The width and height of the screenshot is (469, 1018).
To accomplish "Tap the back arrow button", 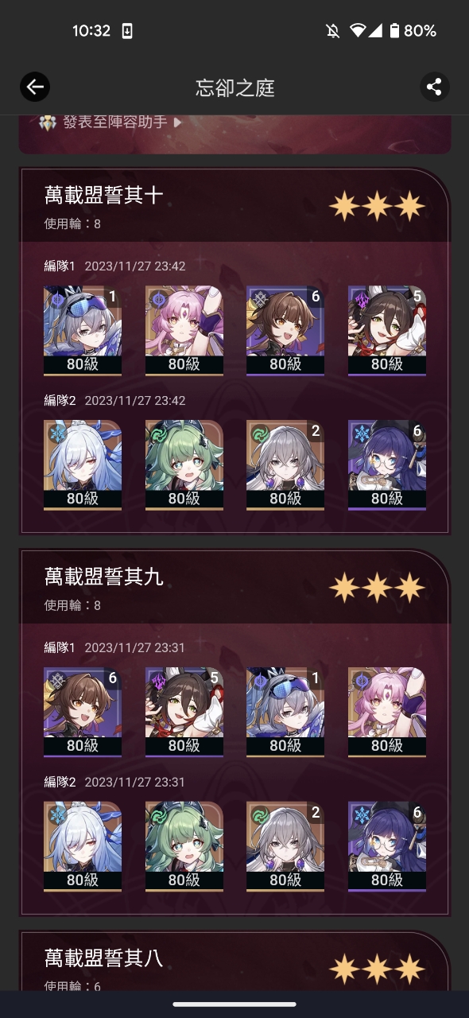I will click(35, 87).
